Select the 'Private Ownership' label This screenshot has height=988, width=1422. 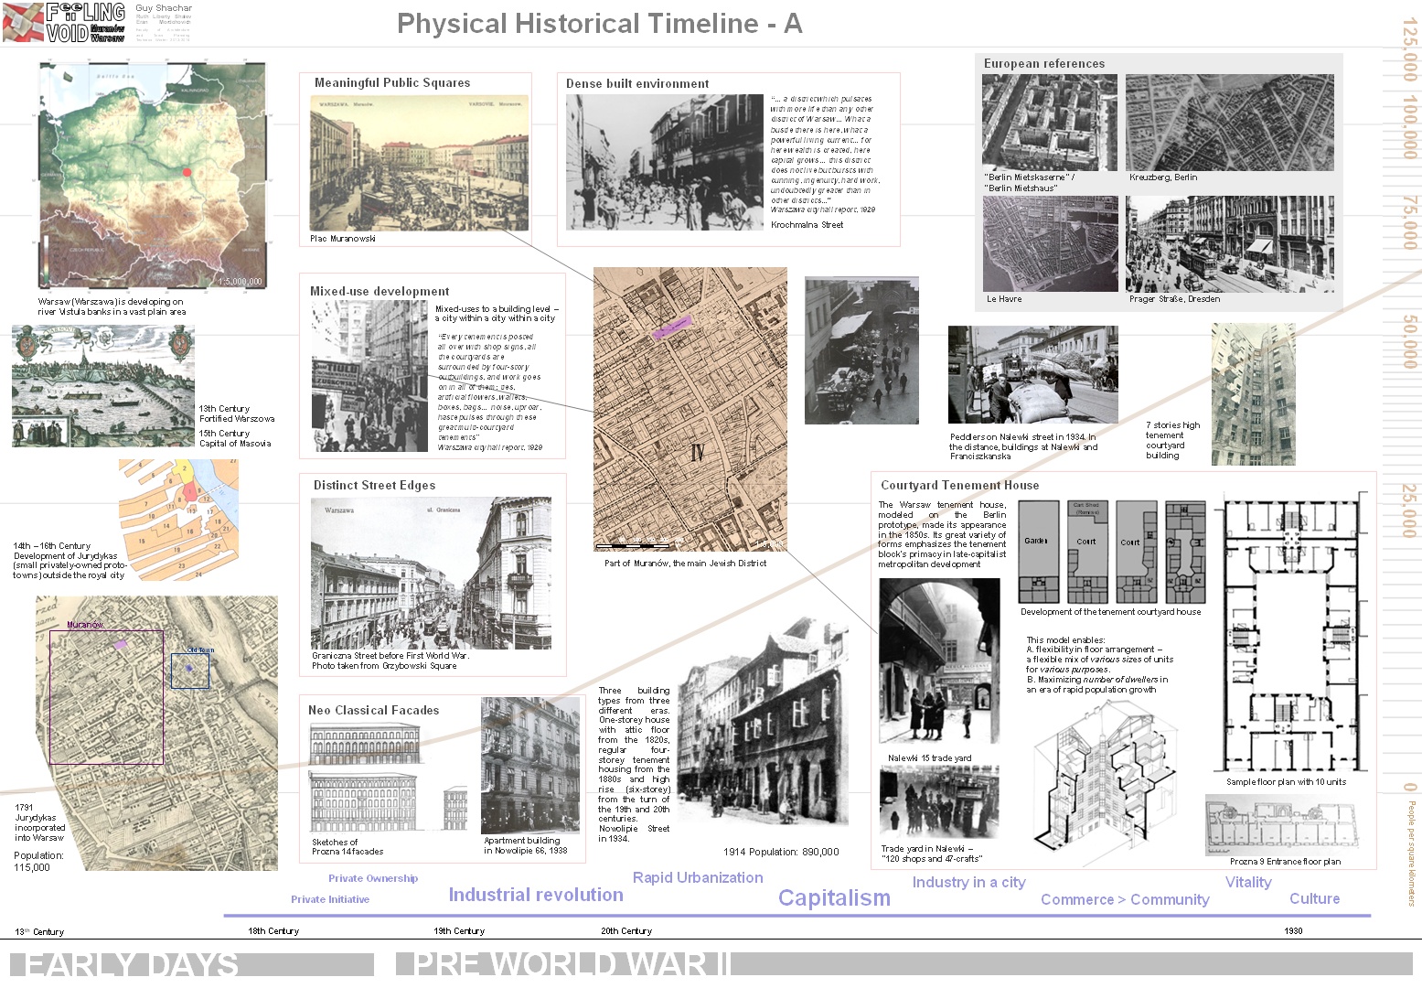pyautogui.click(x=373, y=878)
